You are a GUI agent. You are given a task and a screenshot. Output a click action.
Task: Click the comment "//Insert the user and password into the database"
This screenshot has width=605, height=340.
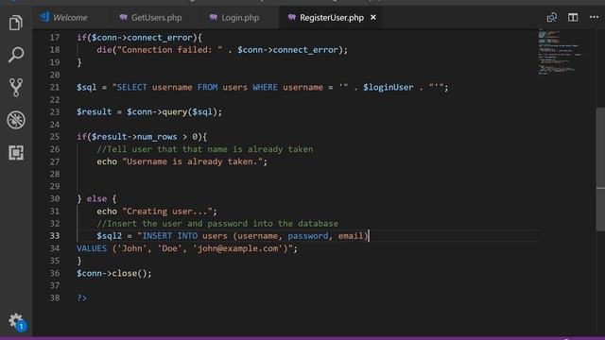(x=217, y=224)
